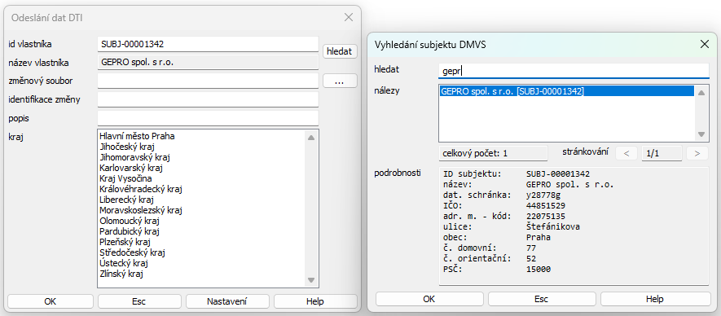Click IČO value 44851529
Screen dimensions: 721x316
point(546,205)
